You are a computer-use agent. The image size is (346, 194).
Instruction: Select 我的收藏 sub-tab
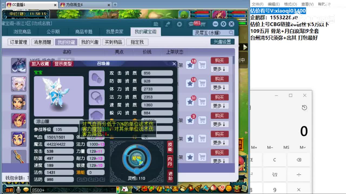point(66,42)
